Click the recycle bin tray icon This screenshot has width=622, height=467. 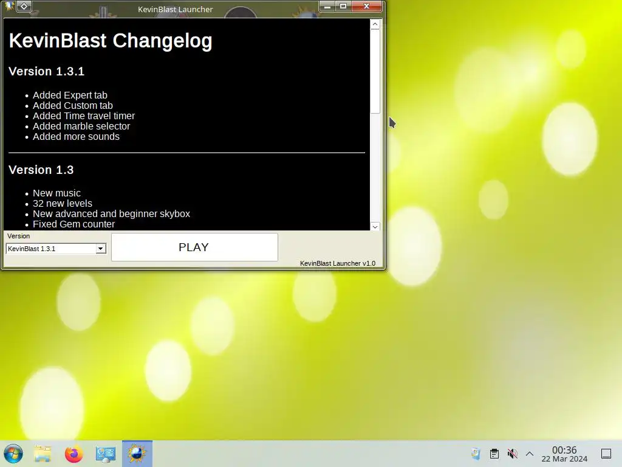[x=476, y=454]
